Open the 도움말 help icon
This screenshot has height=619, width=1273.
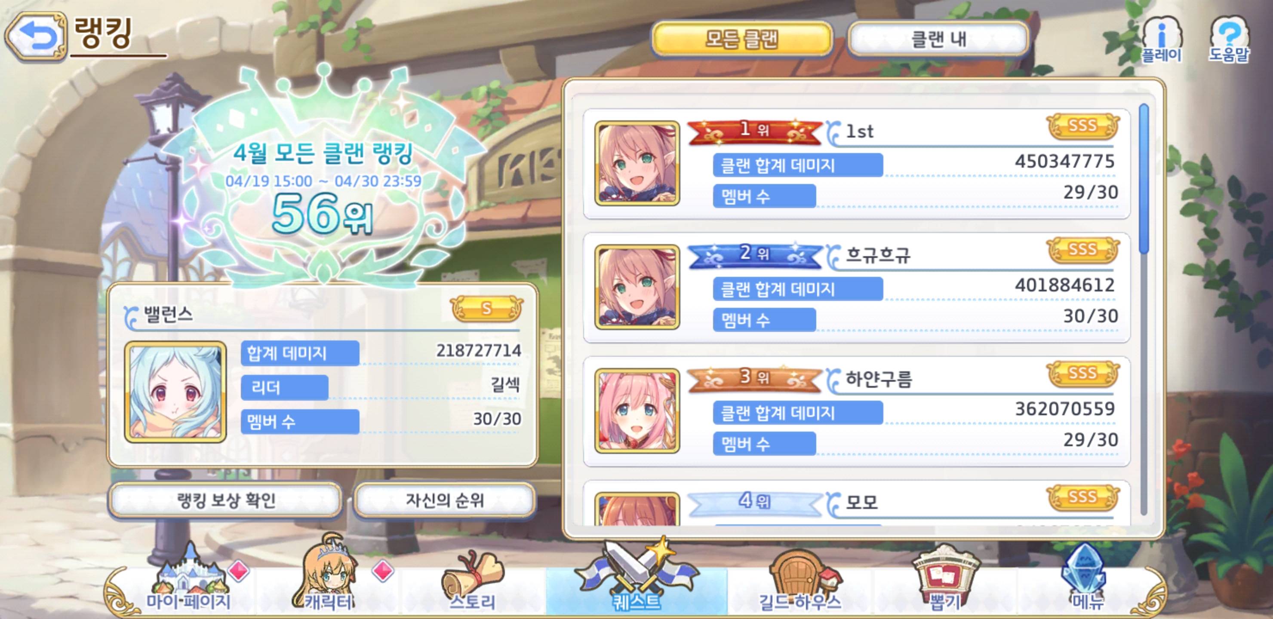click(1229, 40)
